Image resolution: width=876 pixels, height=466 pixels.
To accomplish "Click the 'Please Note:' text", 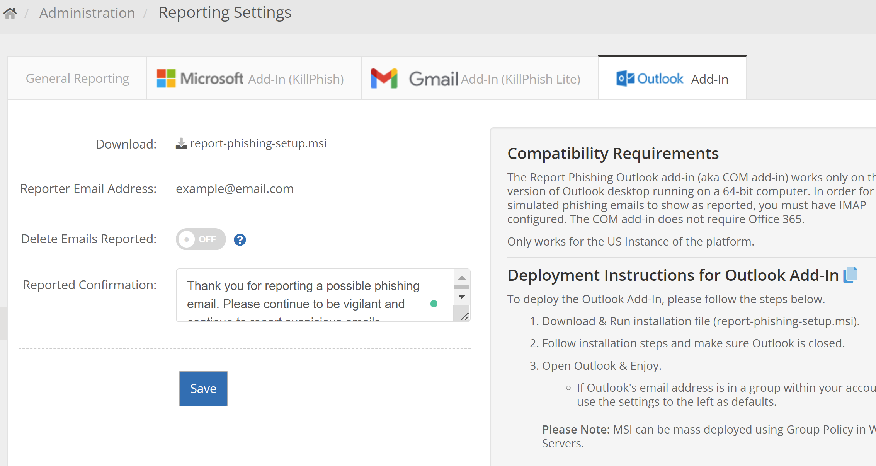I will (x=576, y=430).
